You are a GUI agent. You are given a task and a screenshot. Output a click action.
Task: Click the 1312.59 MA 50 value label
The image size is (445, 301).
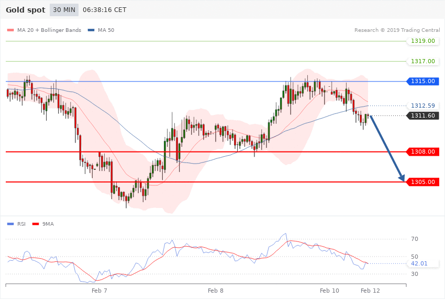pos(423,106)
